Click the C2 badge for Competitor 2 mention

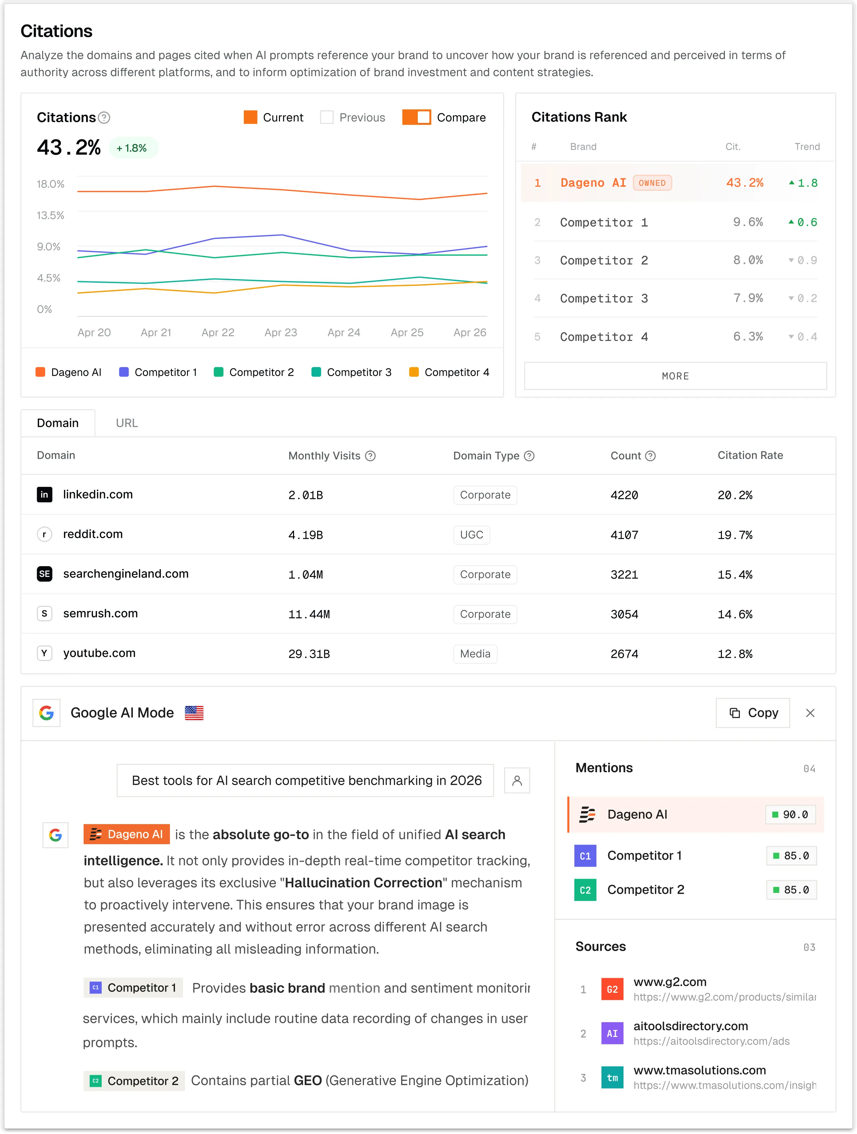pos(585,890)
